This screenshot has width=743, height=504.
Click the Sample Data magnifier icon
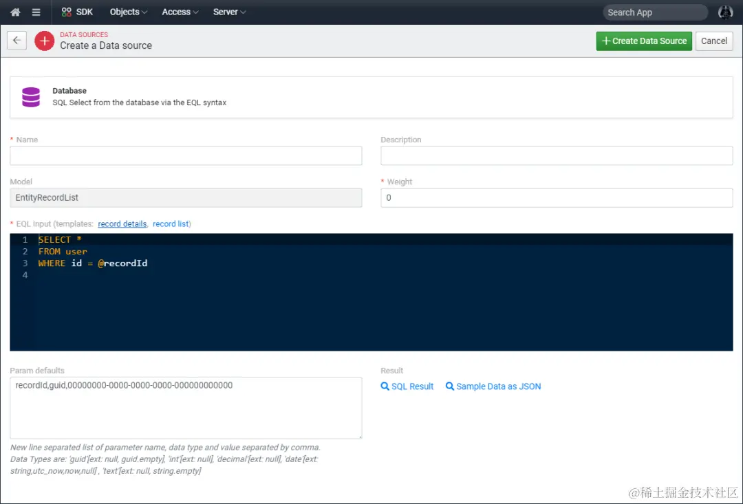[x=450, y=386]
